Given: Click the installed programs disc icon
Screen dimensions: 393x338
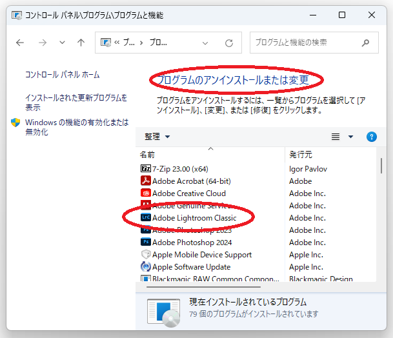Looking at the screenshot, I should pyautogui.click(x=163, y=313).
